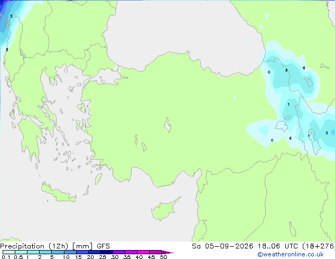Click the 15–20 mm legend color box
This screenshot has height=259, width=335.
82,252
